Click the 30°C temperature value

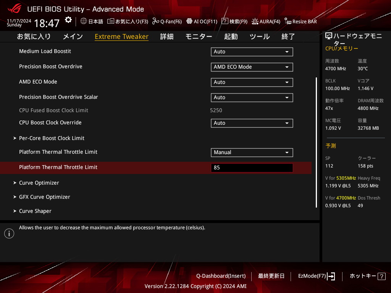(363, 69)
